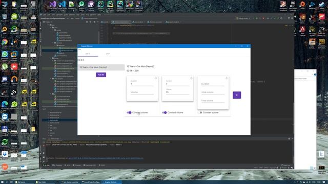Click settings gear icon in Project panel header
Screen dimensions: 328x184
[94, 22]
